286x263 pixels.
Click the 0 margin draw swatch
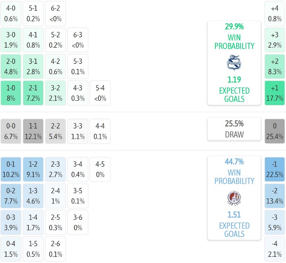[x=275, y=131]
